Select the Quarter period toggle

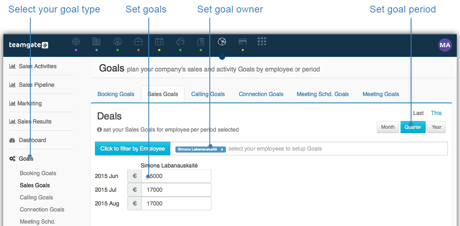click(x=413, y=127)
